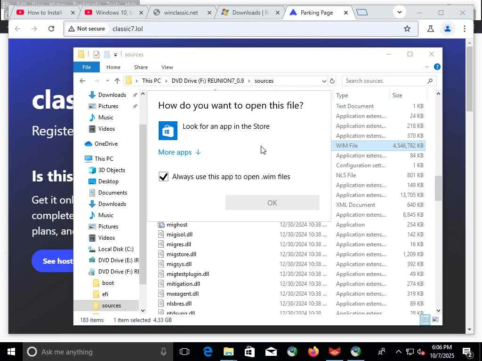Toggle 'Always use this app' checkbox
The image size is (482, 361).
click(x=163, y=177)
